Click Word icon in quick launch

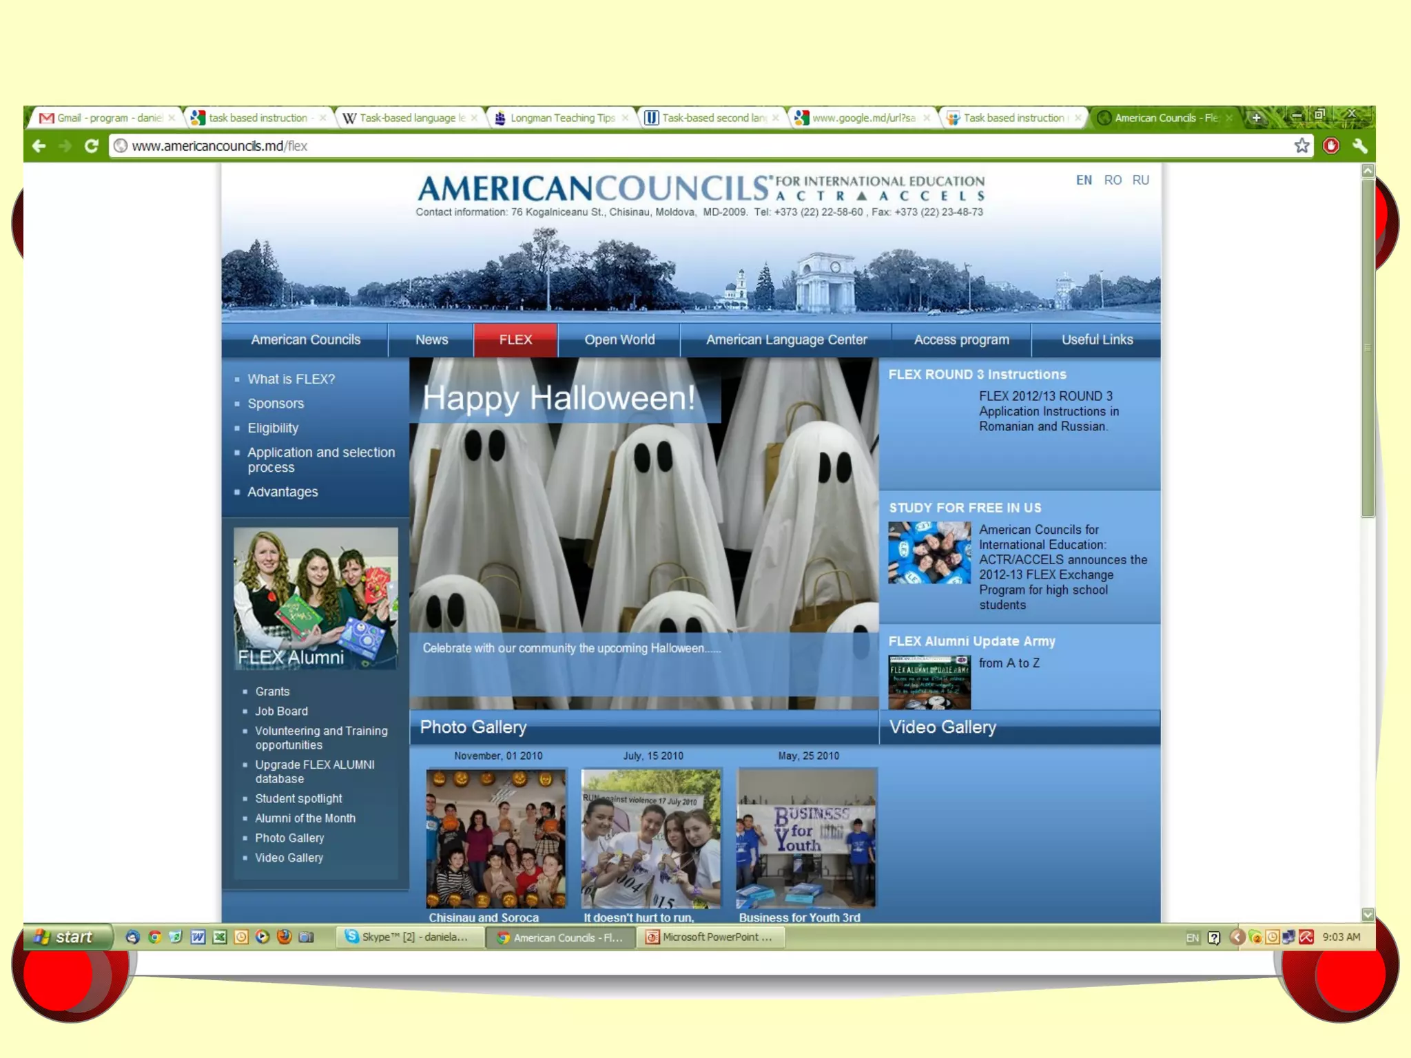pos(198,937)
